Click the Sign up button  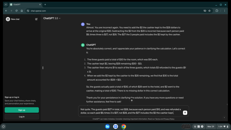pyautogui.click(x=22, y=110)
